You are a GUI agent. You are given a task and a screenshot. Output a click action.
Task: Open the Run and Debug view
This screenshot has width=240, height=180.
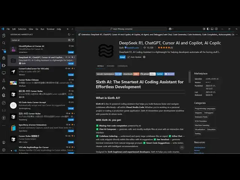point(4,58)
